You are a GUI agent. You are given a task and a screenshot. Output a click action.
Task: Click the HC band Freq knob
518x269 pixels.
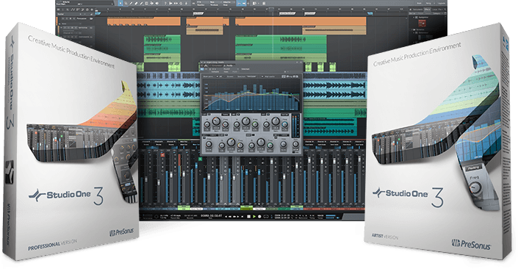pyautogui.click(x=284, y=144)
